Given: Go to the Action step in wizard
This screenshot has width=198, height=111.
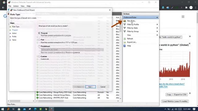Looking at the screenshot, I should 14,33.
